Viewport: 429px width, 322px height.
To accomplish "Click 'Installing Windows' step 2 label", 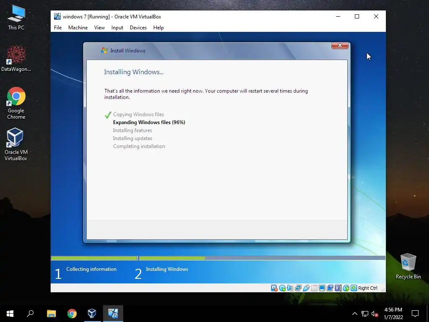I will [167, 269].
